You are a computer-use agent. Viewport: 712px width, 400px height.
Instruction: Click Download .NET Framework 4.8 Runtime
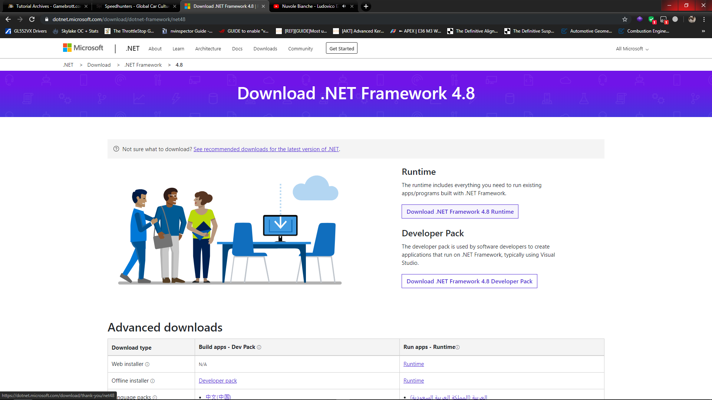[x=460, y=211]
